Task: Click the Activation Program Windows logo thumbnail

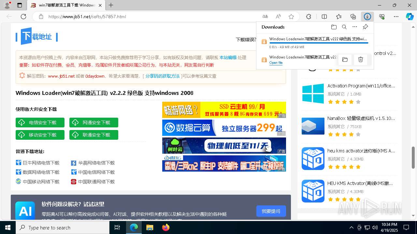Action: [313, 94]
